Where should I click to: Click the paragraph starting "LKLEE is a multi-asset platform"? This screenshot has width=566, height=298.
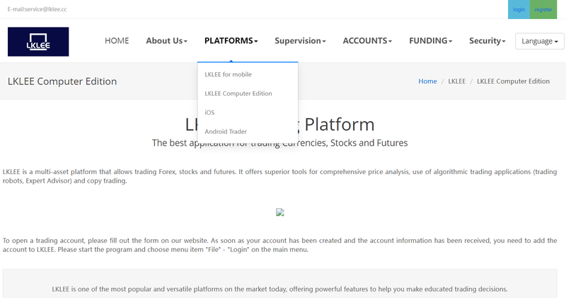point(279,176)
